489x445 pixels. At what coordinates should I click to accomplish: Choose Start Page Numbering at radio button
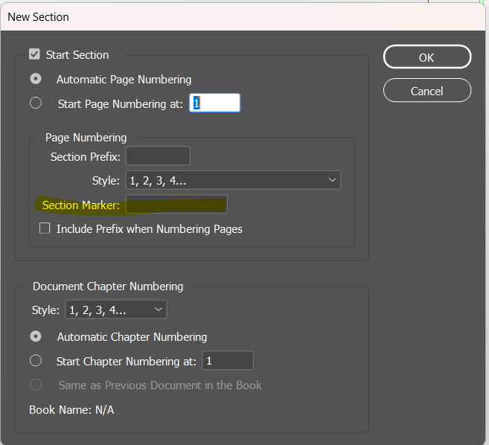tap(36, 103)
